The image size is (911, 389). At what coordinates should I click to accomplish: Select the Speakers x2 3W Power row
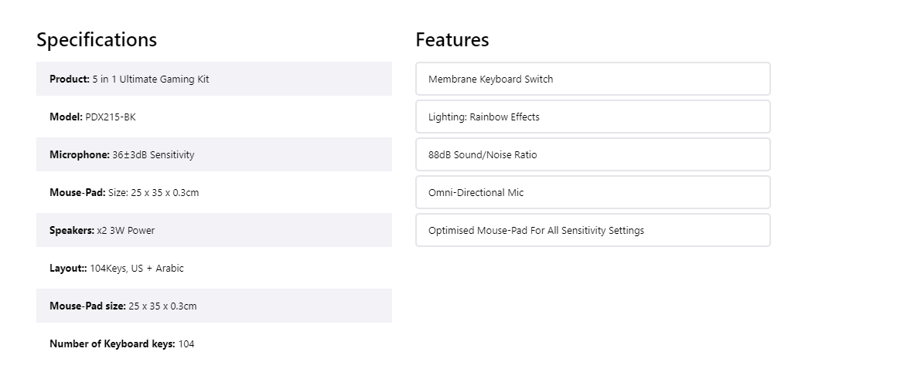(x=213, y=230)
